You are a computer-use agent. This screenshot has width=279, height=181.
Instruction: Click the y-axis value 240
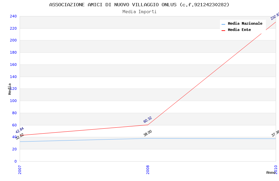[x=13, y=16]
